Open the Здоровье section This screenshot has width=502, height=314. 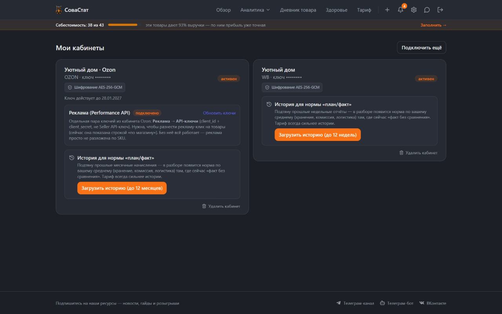coord(336,10)
